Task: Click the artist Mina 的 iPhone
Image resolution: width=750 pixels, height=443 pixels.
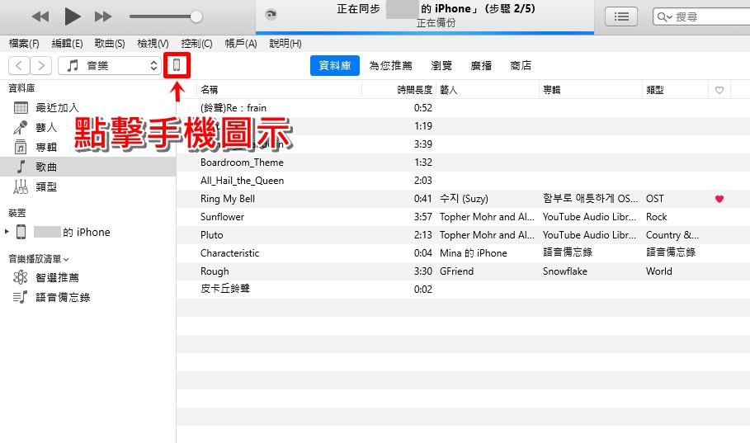Action: [x=473, y=253]
